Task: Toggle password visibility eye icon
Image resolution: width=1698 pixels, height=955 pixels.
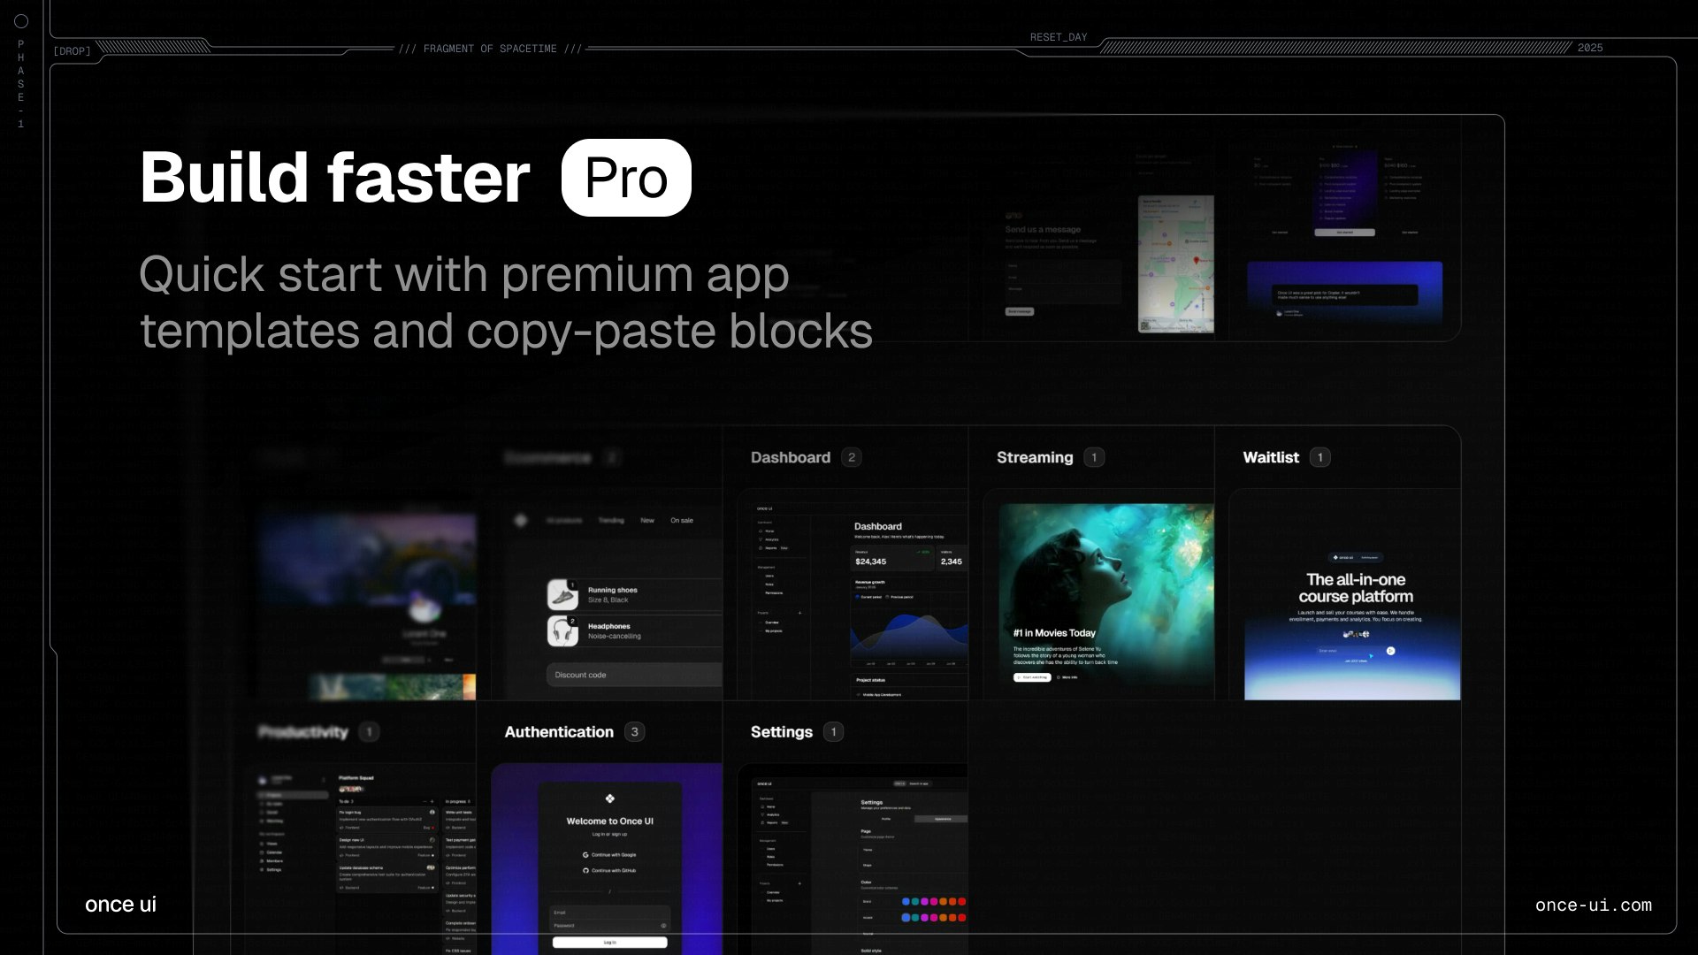Action: (x=663, y=926)
